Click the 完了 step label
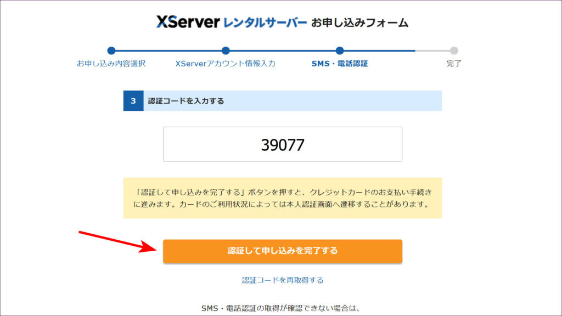 click(454, 64)
